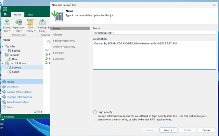Image resolution: width=219 pixels, height=136 pixels.
Task: Click the Inventory icon
Action: 4,87
